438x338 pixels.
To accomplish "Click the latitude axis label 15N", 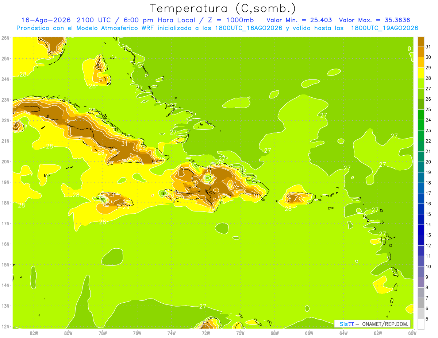I will (5, 265).
